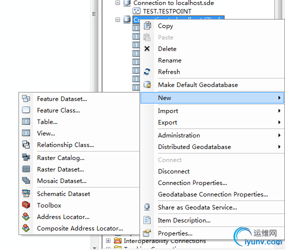
Task: Collapse the Connection to localhost.sde node
Action: [117, 3]
